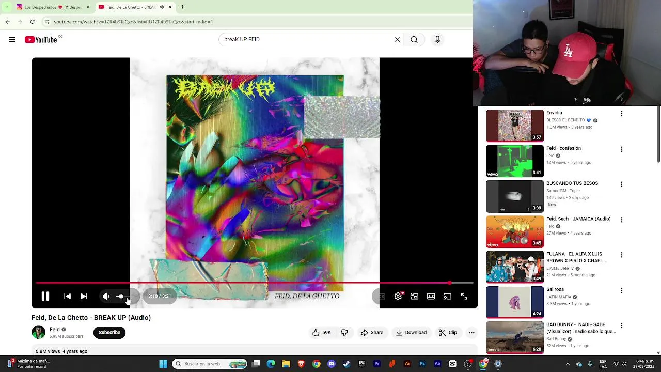Open Adobe Photoshop from taskbar
The image size is (661, 372).
coord(422,364)
